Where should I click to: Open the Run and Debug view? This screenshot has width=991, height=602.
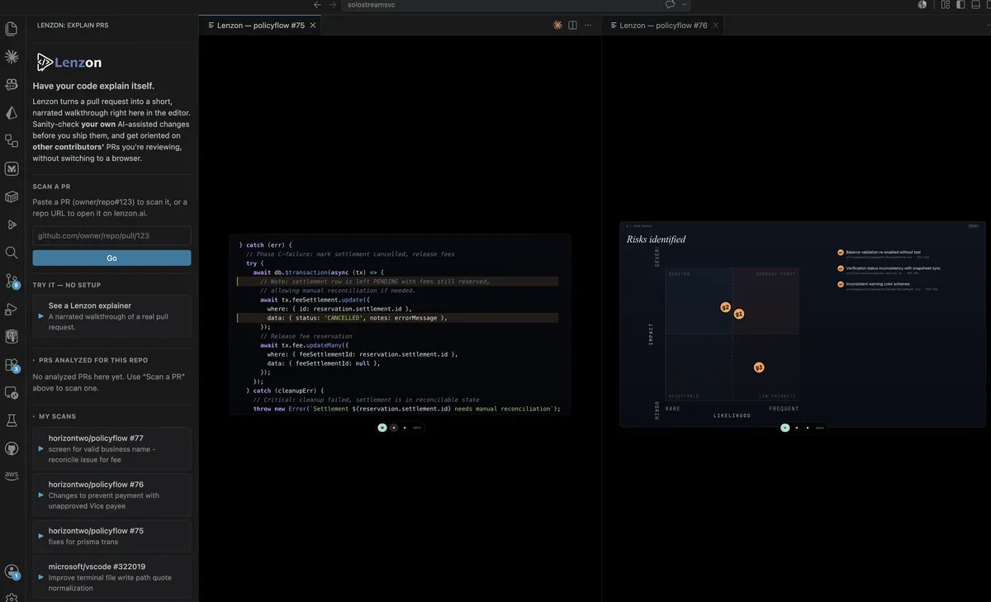pyautogui.click(x=12, y=309)
